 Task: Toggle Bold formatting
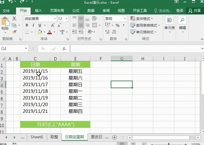tap(27, 25)
